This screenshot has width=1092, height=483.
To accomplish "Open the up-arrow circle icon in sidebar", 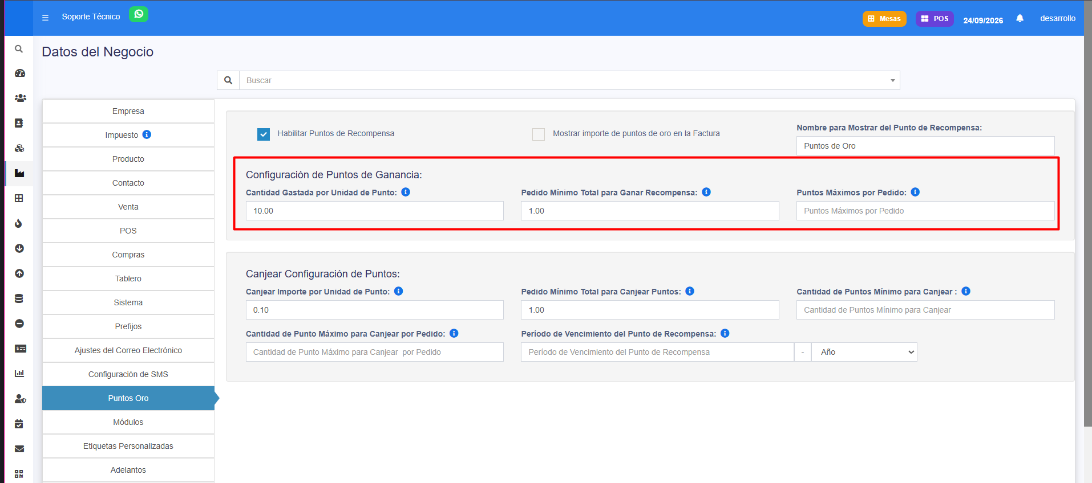I will (19, 273).
